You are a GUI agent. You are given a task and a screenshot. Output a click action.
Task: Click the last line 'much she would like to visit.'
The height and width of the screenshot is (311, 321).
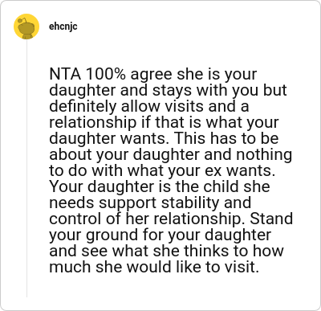pos(154,267)
